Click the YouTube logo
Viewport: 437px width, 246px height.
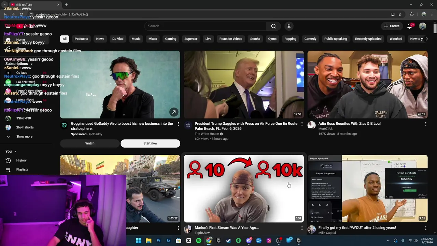[28, 26]
